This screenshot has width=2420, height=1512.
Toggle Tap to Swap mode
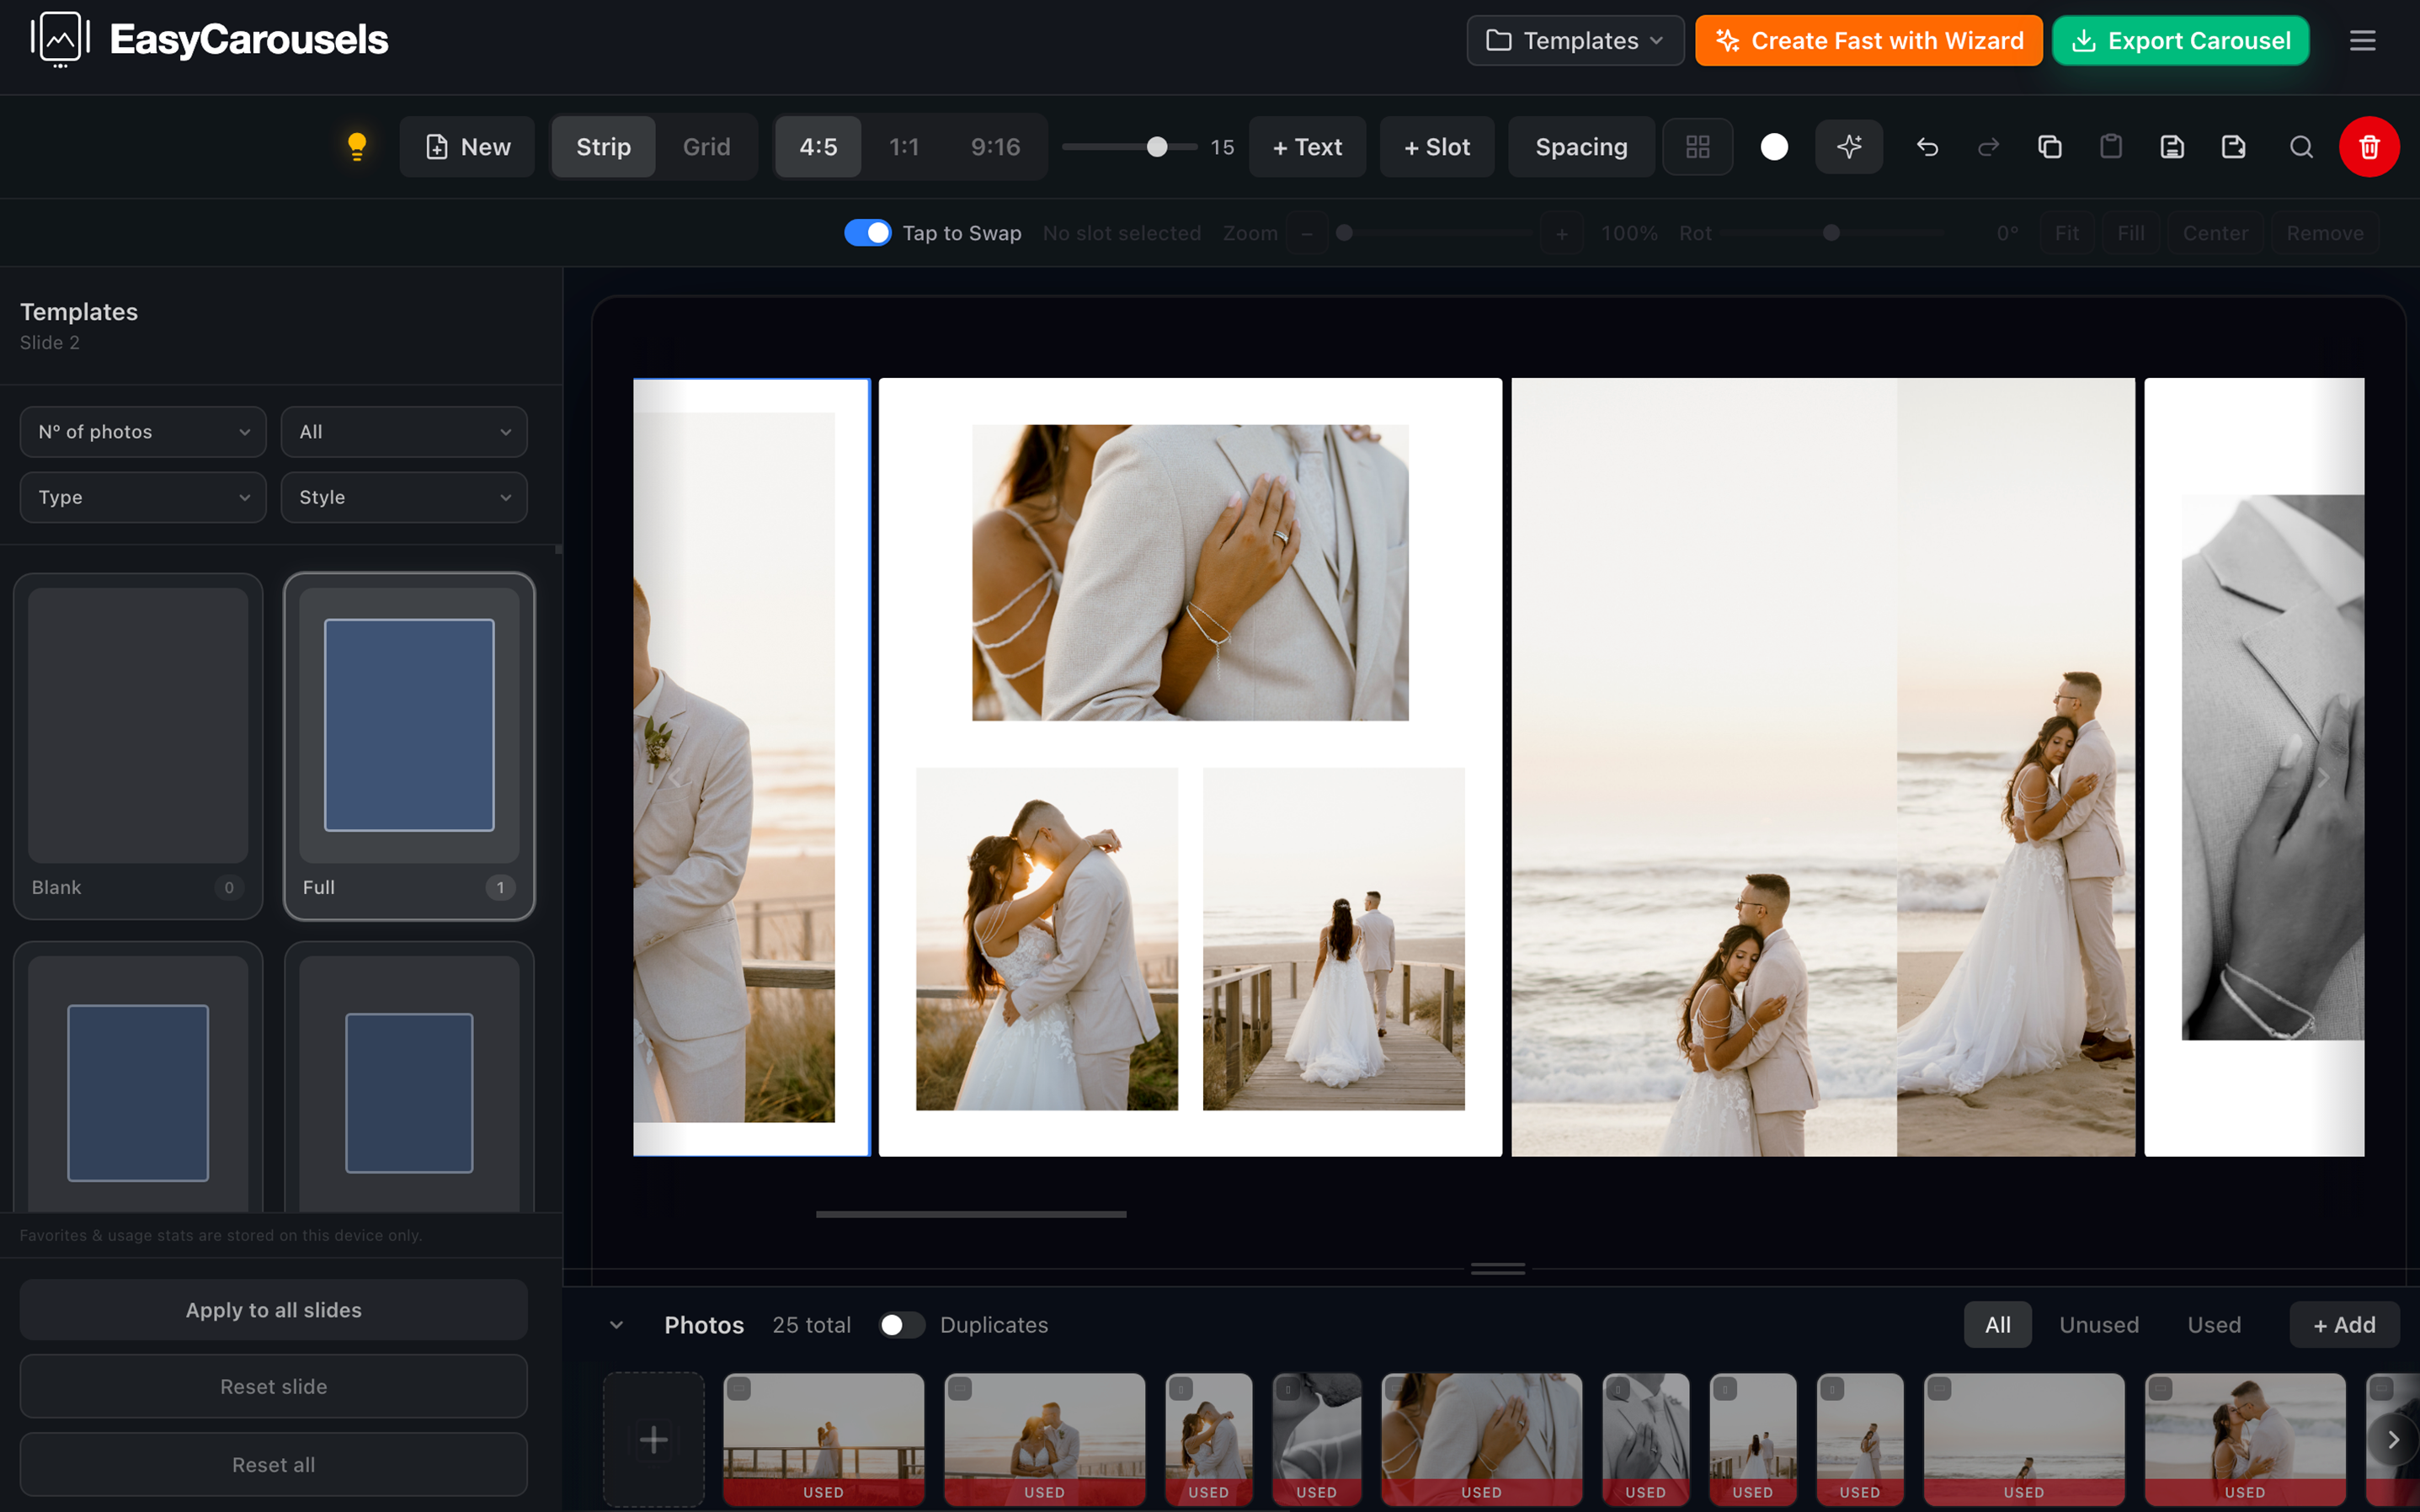coord(868,232)
